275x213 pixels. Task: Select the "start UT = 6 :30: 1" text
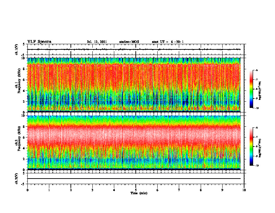point(168,42)
